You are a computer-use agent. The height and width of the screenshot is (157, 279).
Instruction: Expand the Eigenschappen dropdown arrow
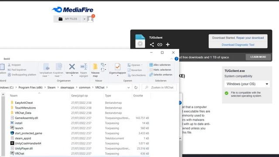click(118, 76)
